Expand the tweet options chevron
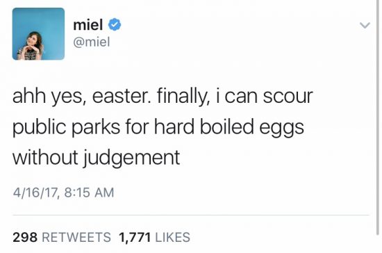Viewport: 382px width, 253px height. tap(365, 25)
